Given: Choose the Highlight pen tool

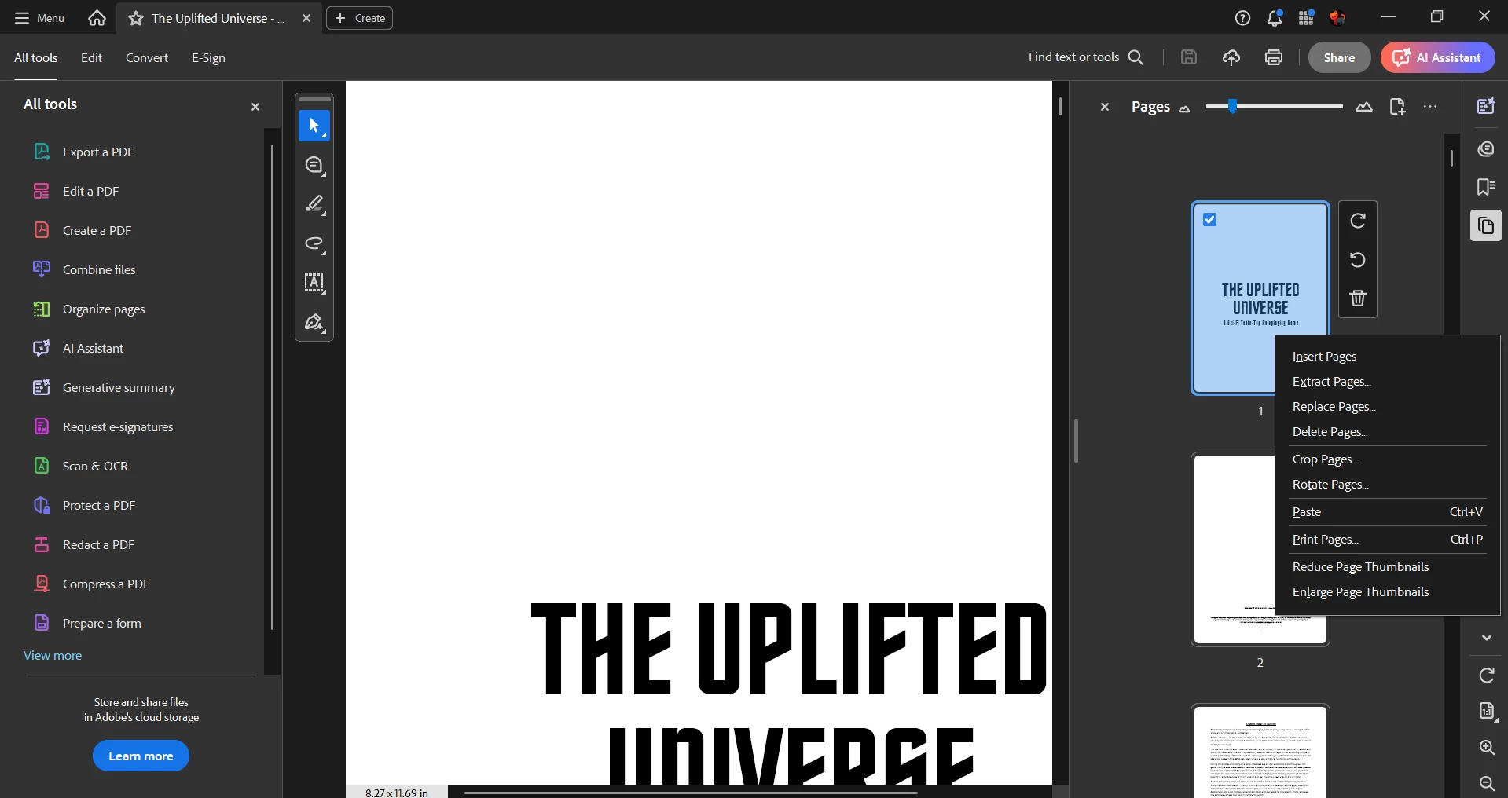Looking at the screenshot, I should pos(314,204).
